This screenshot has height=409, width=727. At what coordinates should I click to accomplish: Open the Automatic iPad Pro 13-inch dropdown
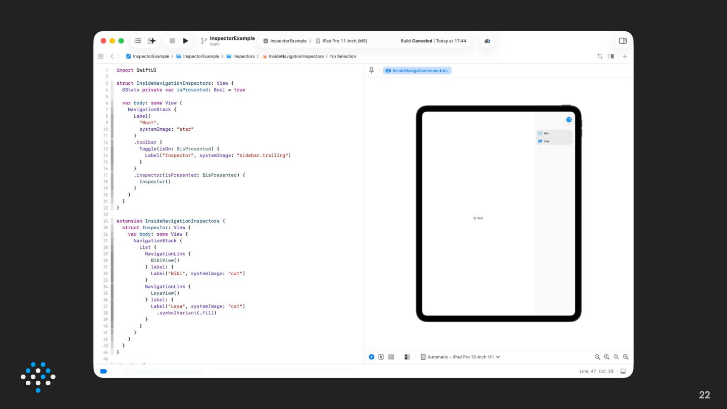[460, 357]
